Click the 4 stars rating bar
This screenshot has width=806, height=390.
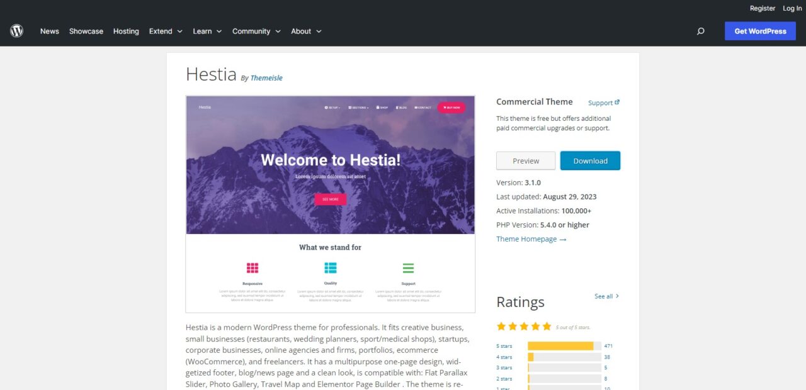(x=564, y=357)
